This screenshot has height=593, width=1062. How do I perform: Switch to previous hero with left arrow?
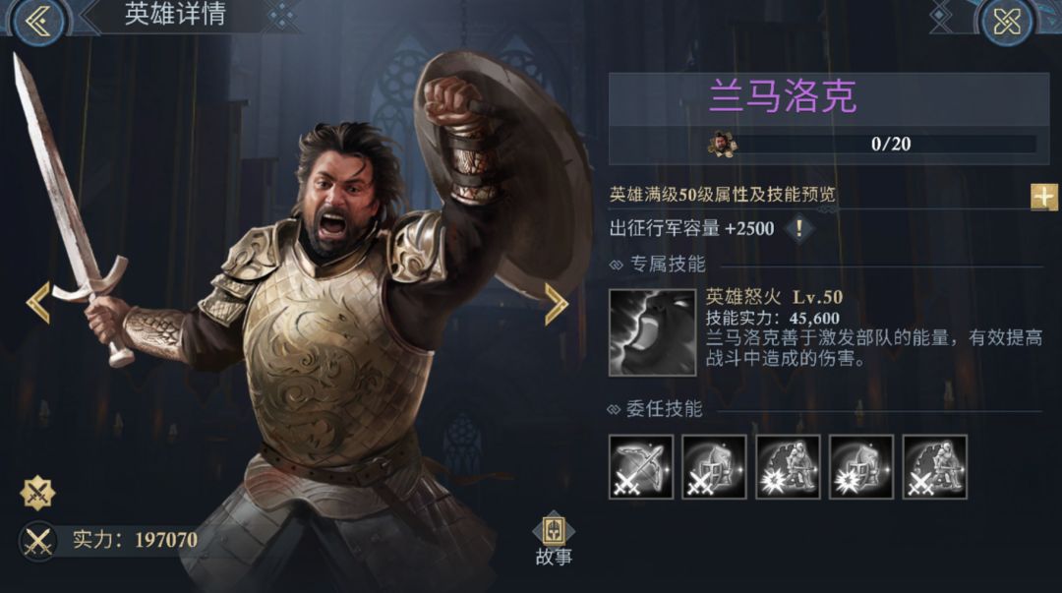pos(38,302)
